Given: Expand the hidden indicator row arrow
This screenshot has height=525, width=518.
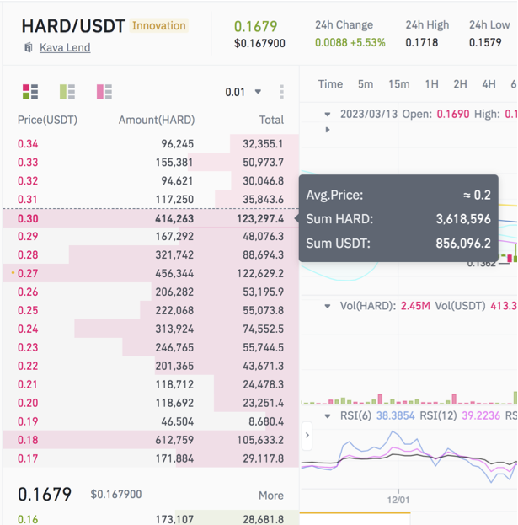Looking at the screenshot, I should click(x=328, y=130).
